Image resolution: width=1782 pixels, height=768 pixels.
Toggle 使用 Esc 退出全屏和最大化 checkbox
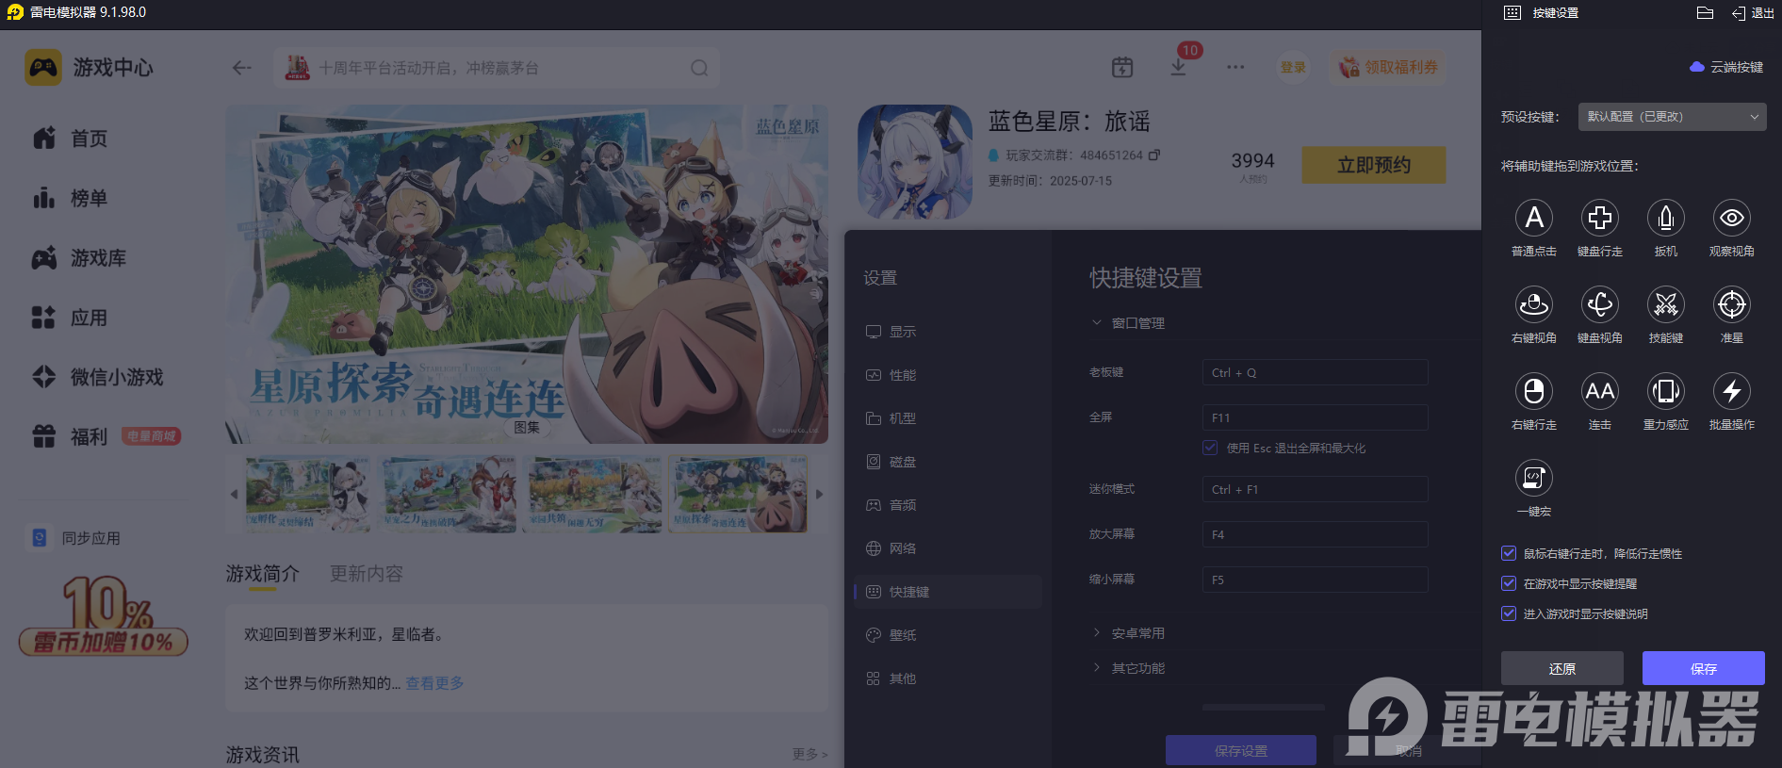pyautogui.click(x=1210, y=448)
